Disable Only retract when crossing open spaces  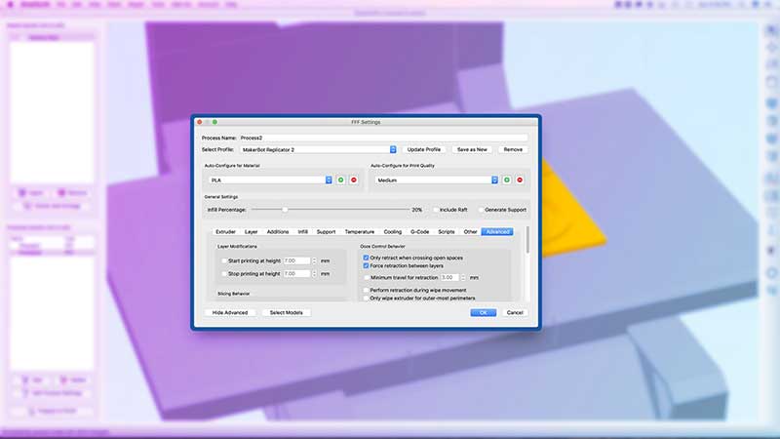[366, 258]
